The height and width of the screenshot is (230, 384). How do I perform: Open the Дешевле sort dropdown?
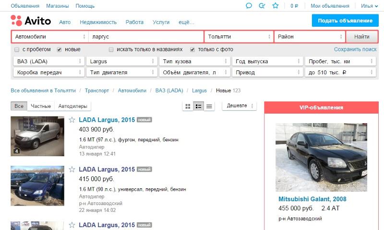(x=239, y=106)
